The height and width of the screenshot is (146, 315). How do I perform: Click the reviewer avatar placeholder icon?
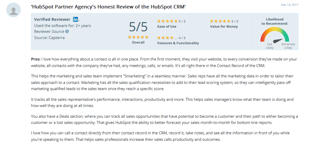[13, 10]
